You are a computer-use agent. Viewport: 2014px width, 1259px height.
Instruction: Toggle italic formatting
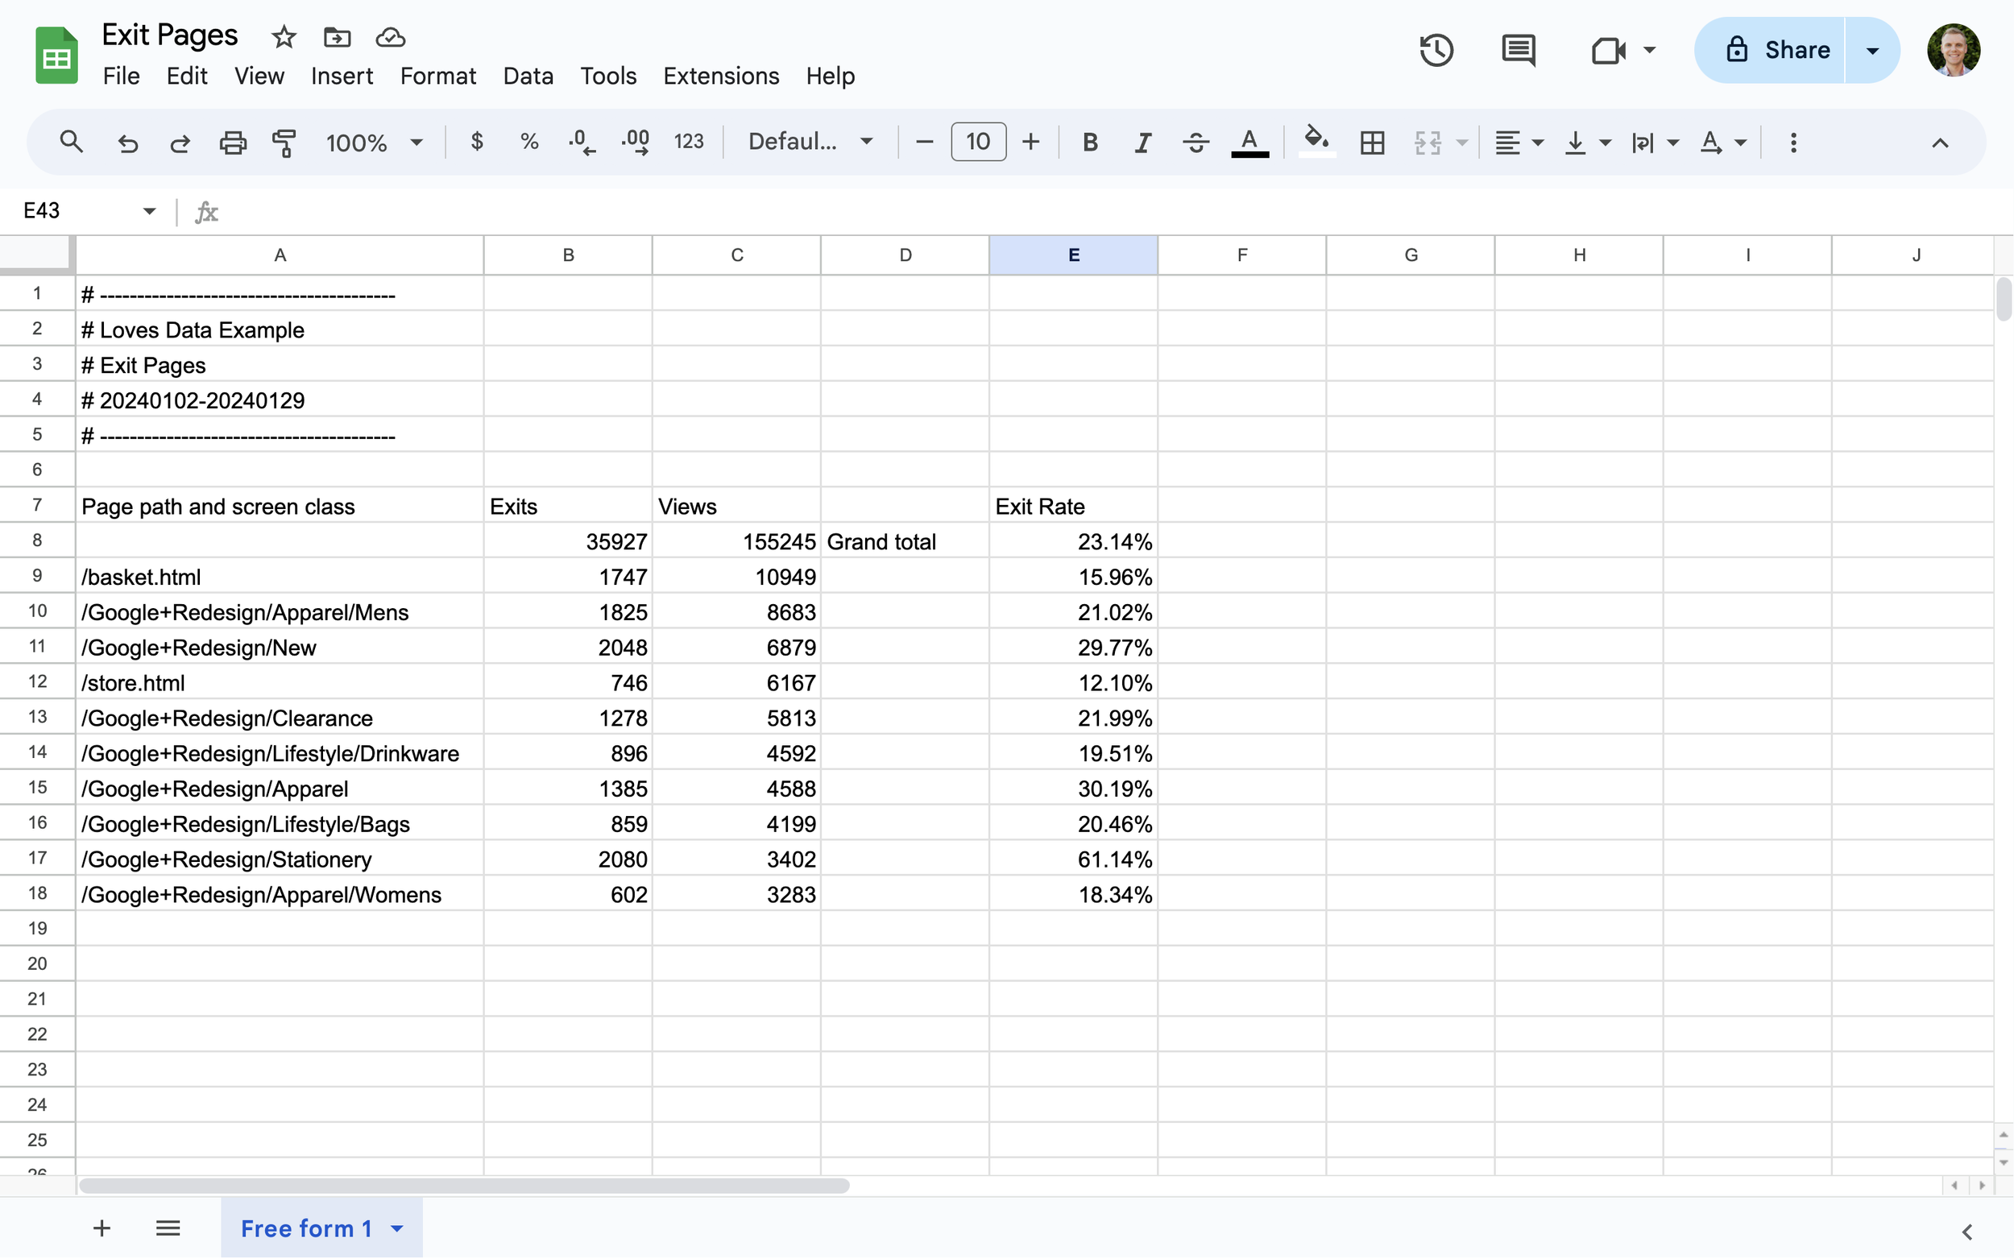pyautogui.click(x=1142, y=142)
